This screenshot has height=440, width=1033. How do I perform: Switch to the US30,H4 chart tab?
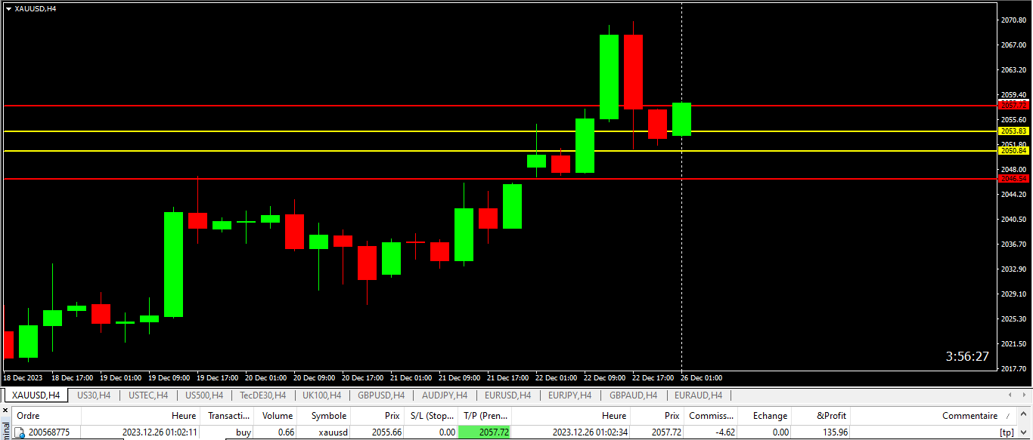coord(94,395)
